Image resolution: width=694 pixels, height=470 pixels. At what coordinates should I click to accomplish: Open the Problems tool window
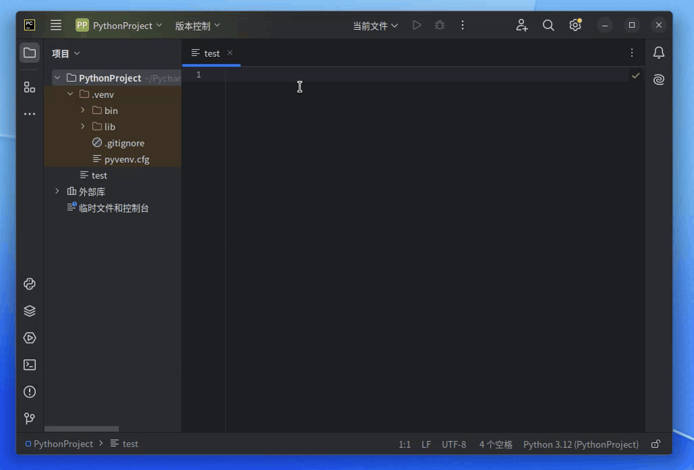coord(30,392)
